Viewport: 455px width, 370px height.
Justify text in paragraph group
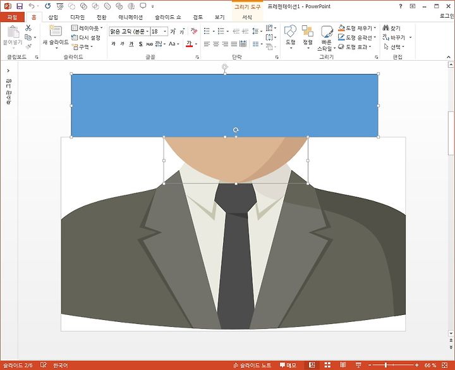[234, 44]
